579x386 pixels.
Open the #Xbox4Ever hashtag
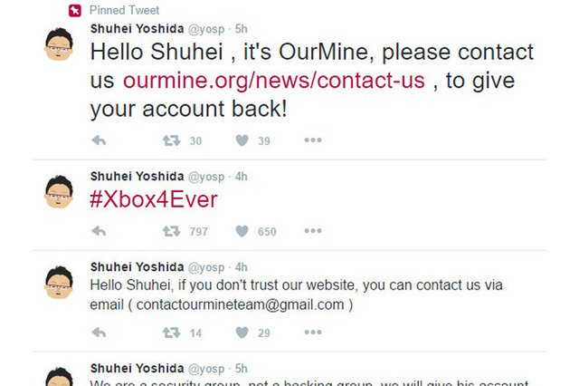coord(154,199)
